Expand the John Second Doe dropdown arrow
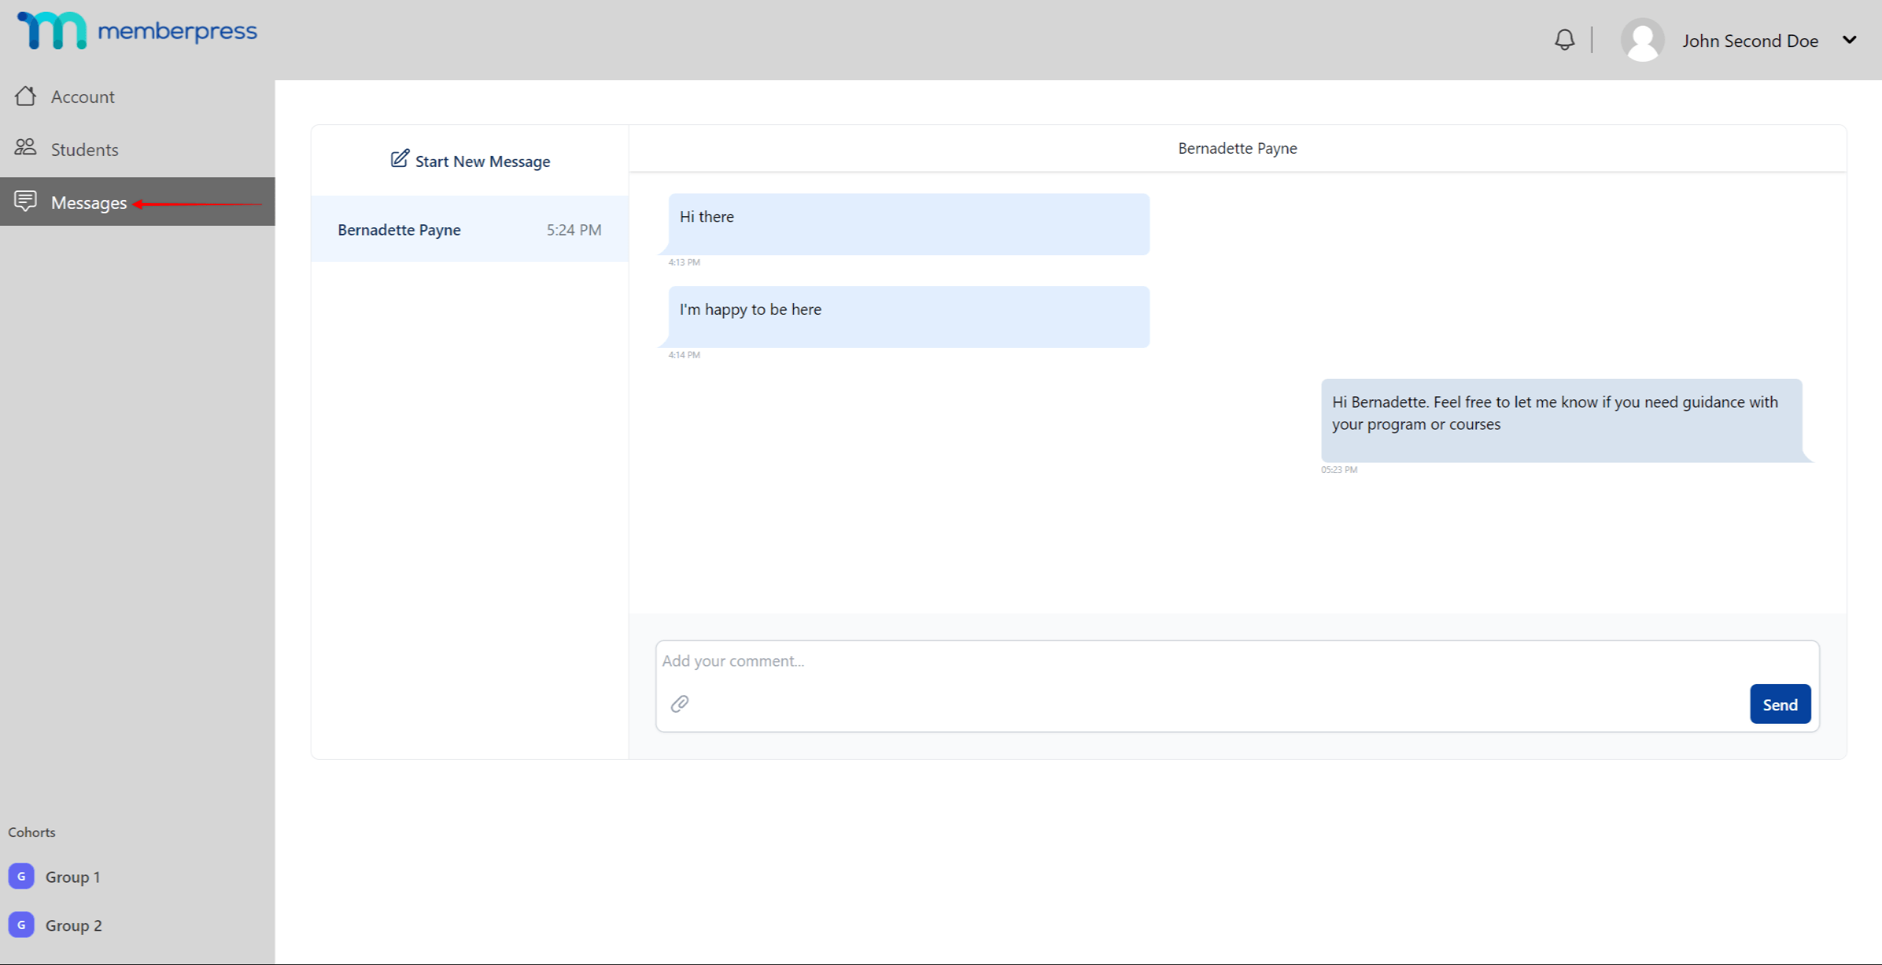1882x965 pixels. click(x=1849, y=40)
